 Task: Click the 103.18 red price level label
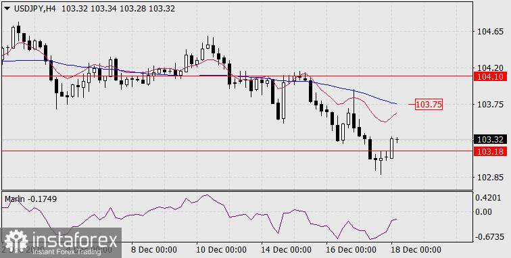490,151
